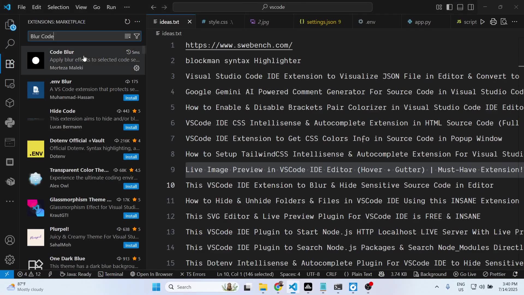The width and height of the screenshot is (524, 295).
Task: Clear extensions search results
Action: [127, 36]
